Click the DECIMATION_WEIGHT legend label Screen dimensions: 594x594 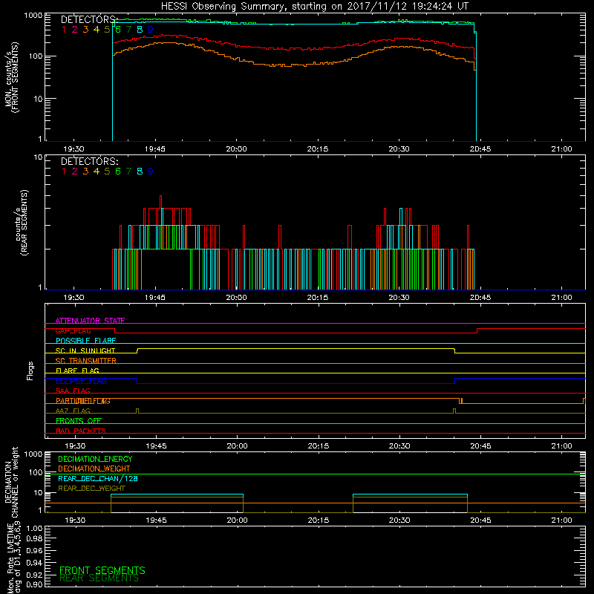94,469
